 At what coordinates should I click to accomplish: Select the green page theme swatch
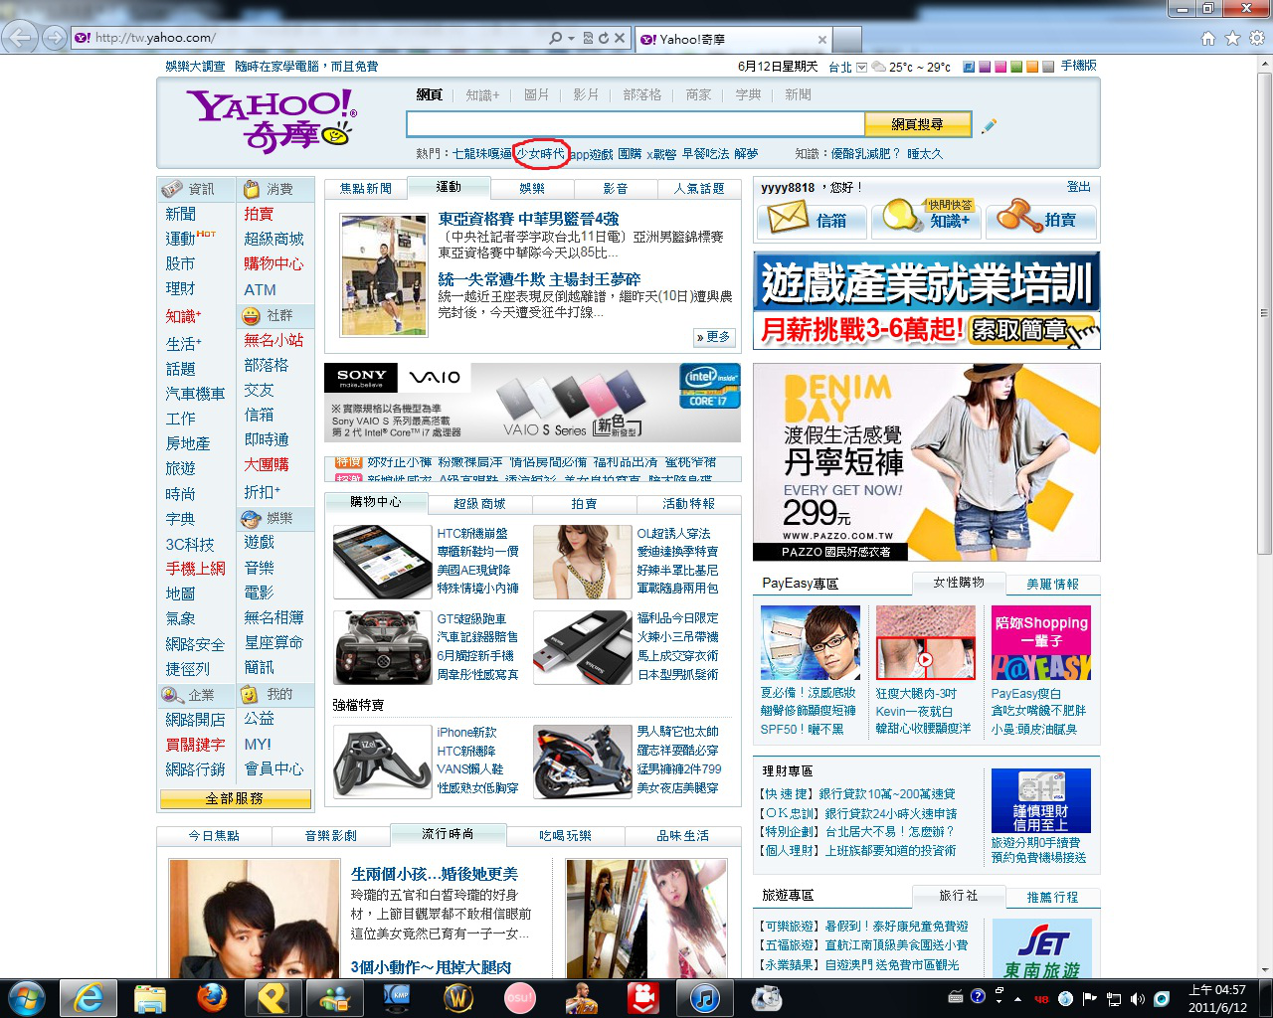1016,67
